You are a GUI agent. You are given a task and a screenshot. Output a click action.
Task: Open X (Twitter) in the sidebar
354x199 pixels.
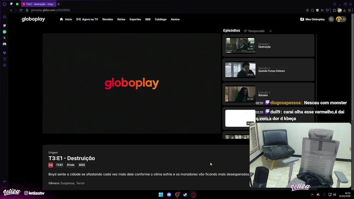pyautogui.click(x=4, y=38)
